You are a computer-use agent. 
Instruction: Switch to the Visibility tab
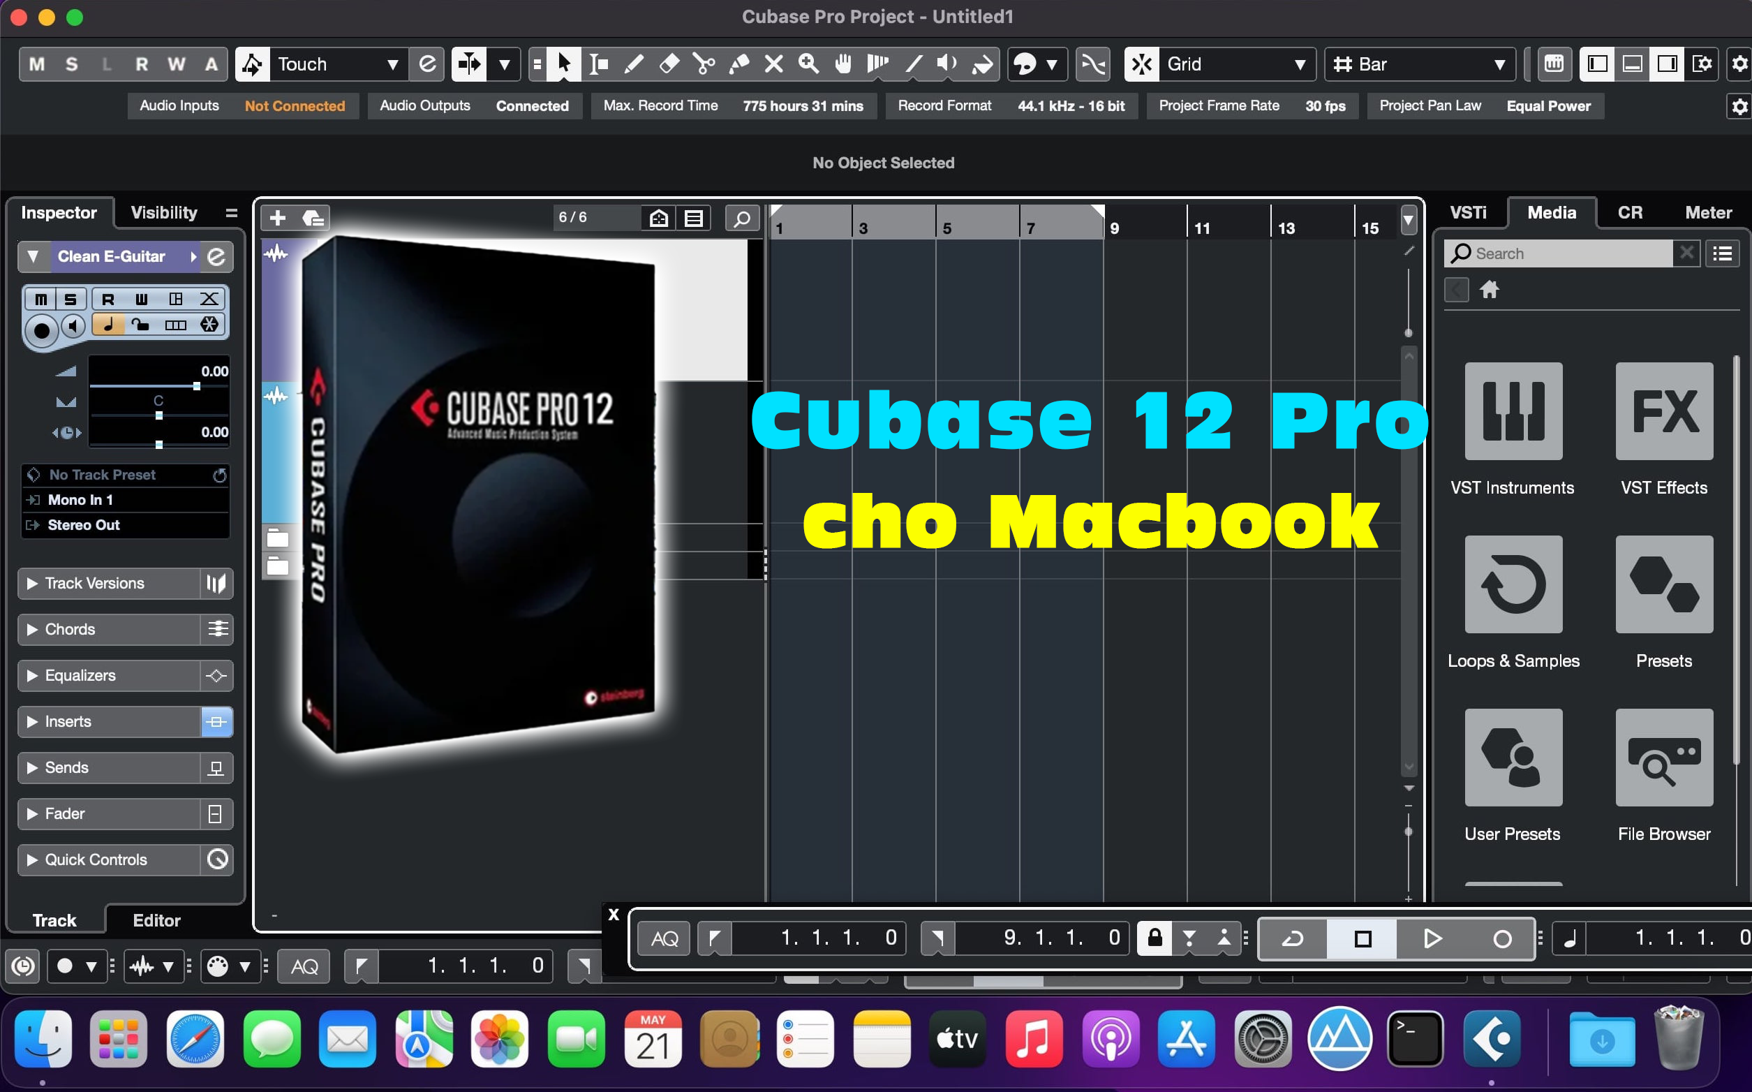pos(164,212)
